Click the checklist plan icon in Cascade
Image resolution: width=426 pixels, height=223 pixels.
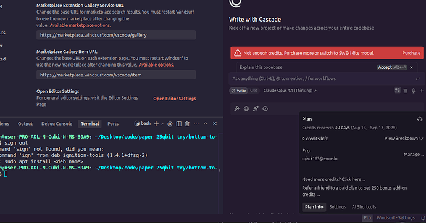point(397,90)
